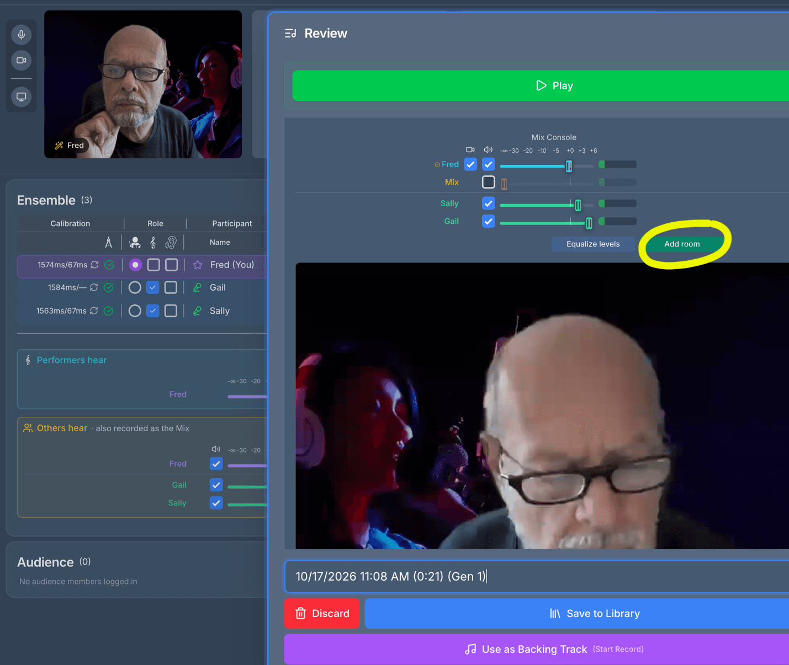Click the recording name input field
The width and height of the screenshot is (789, 665).
tap(537, 577)
